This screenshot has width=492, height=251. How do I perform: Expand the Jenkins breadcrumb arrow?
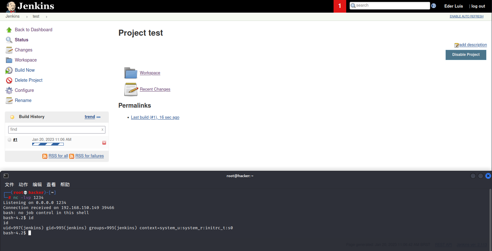coord(27,17)
